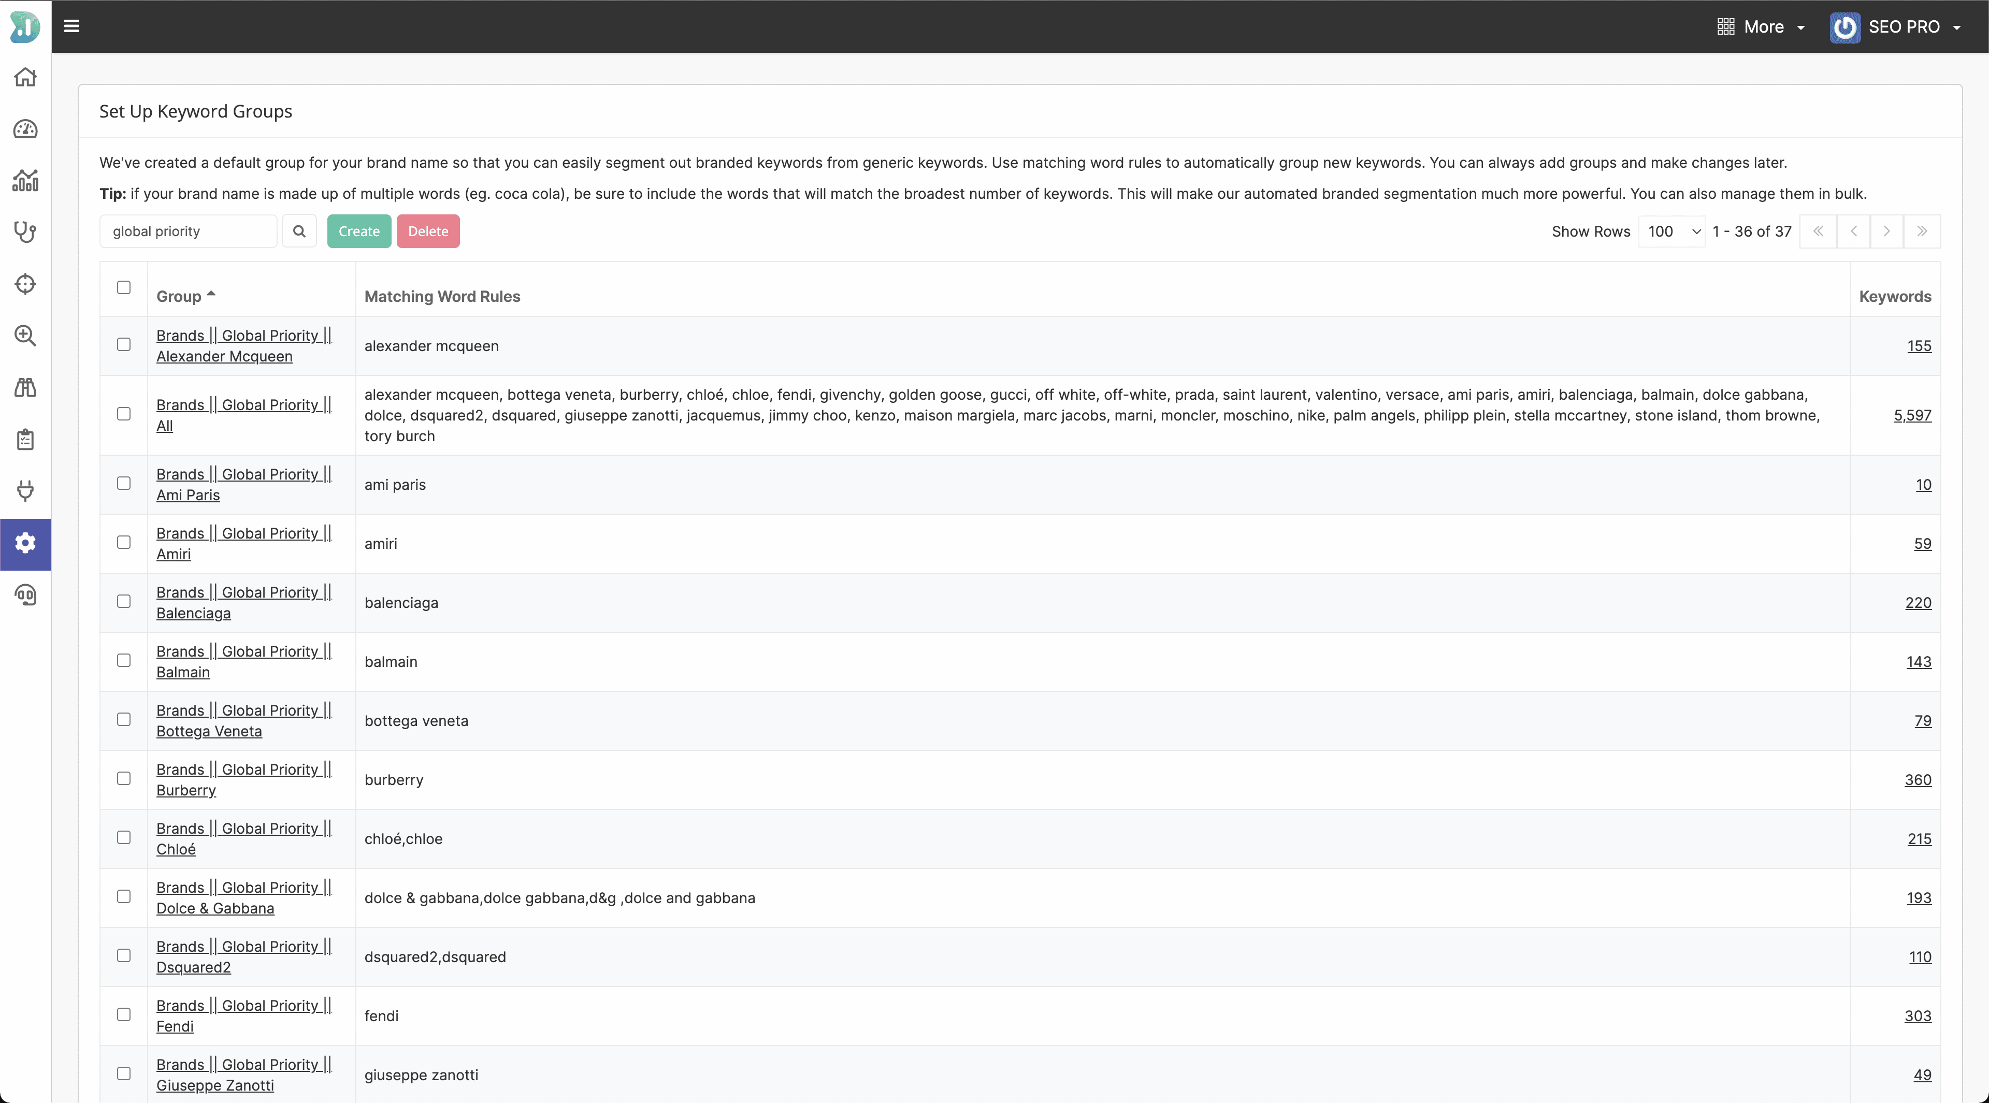The height and width of the screenshot is (1103, 1989).
Task: Check the Burberry group checkbox
Action: 124,778
